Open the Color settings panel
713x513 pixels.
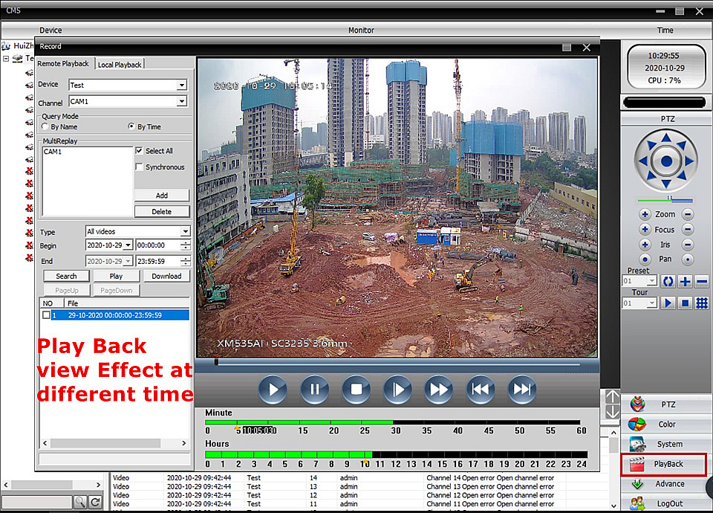click(665, 425)
